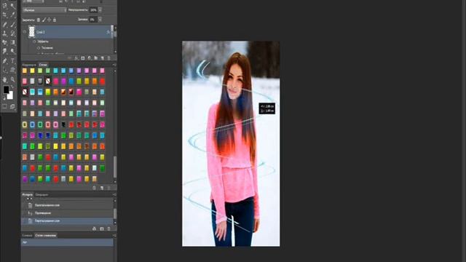
Task: Create a new adjustment layer
Action: pos(90,58)
